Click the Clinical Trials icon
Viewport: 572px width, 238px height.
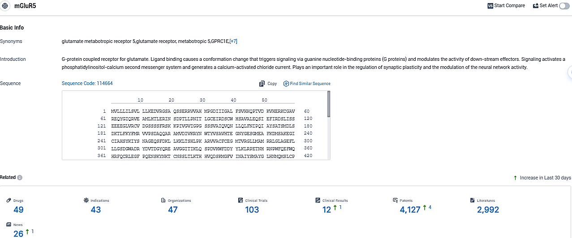(241, 200)
